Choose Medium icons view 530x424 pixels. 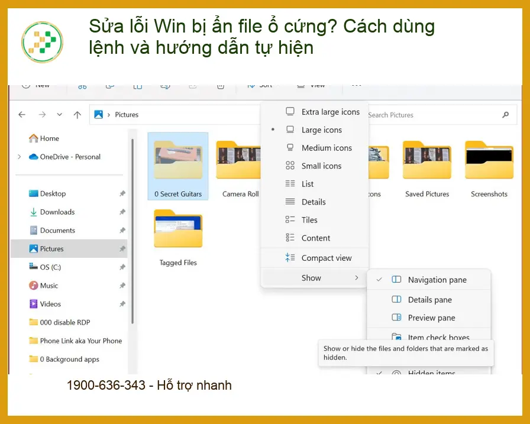315,148
